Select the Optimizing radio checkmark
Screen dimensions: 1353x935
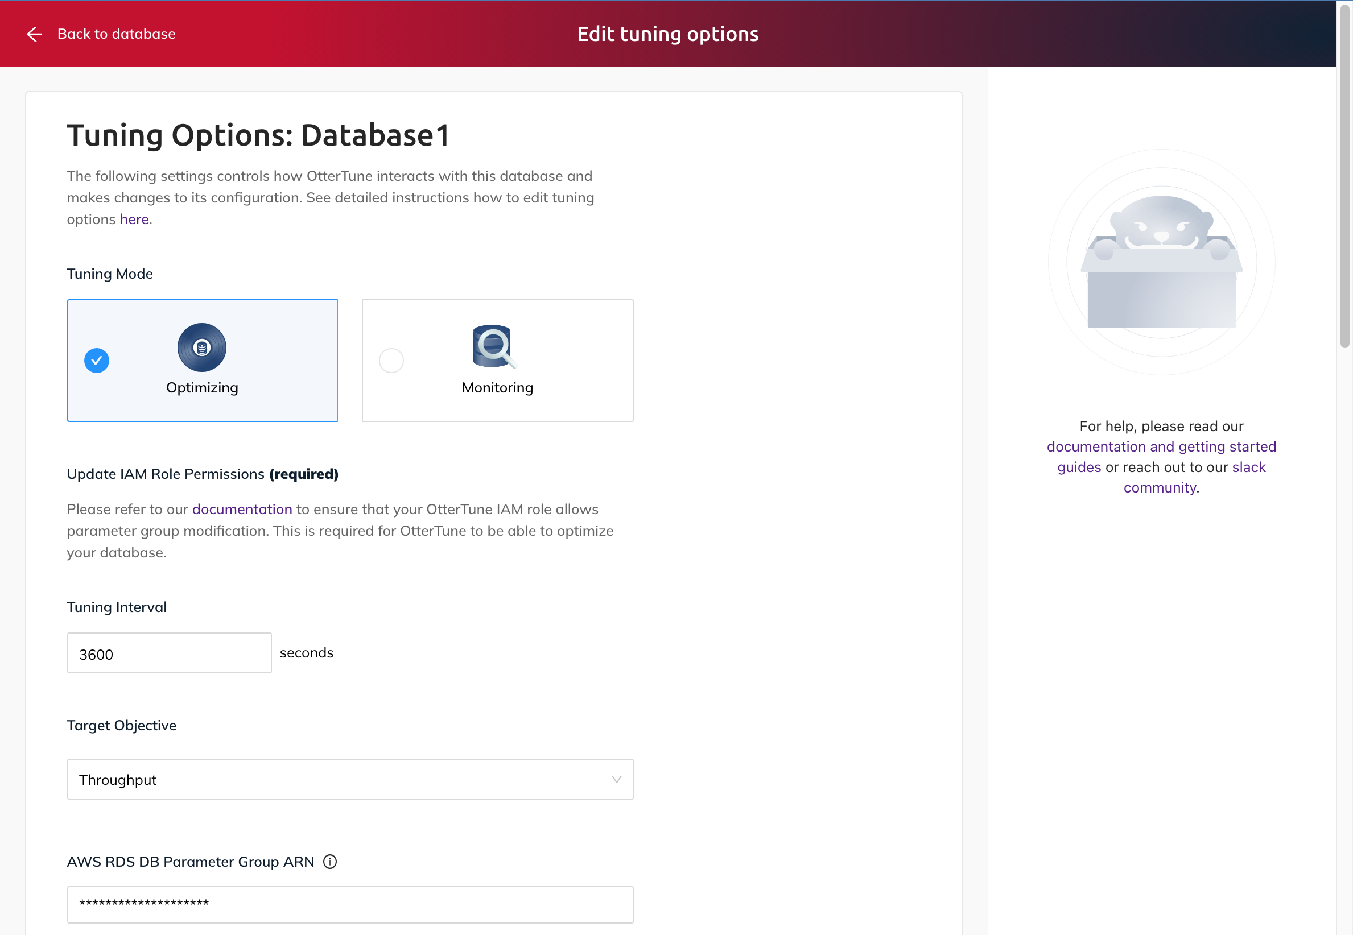coord(97,360)
